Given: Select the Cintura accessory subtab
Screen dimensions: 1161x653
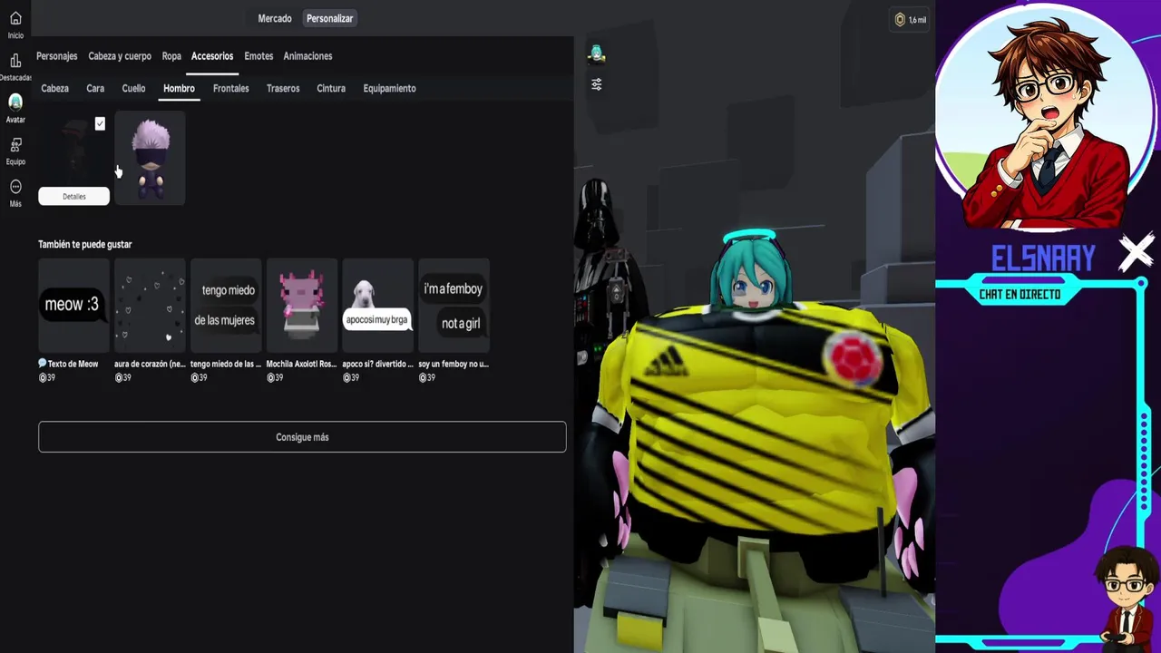Looking at the screenshot, I should click(x=331, y=89).
